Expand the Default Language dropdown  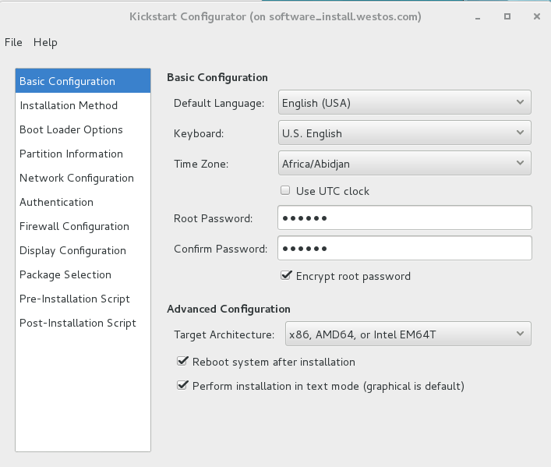click(404, 102)
